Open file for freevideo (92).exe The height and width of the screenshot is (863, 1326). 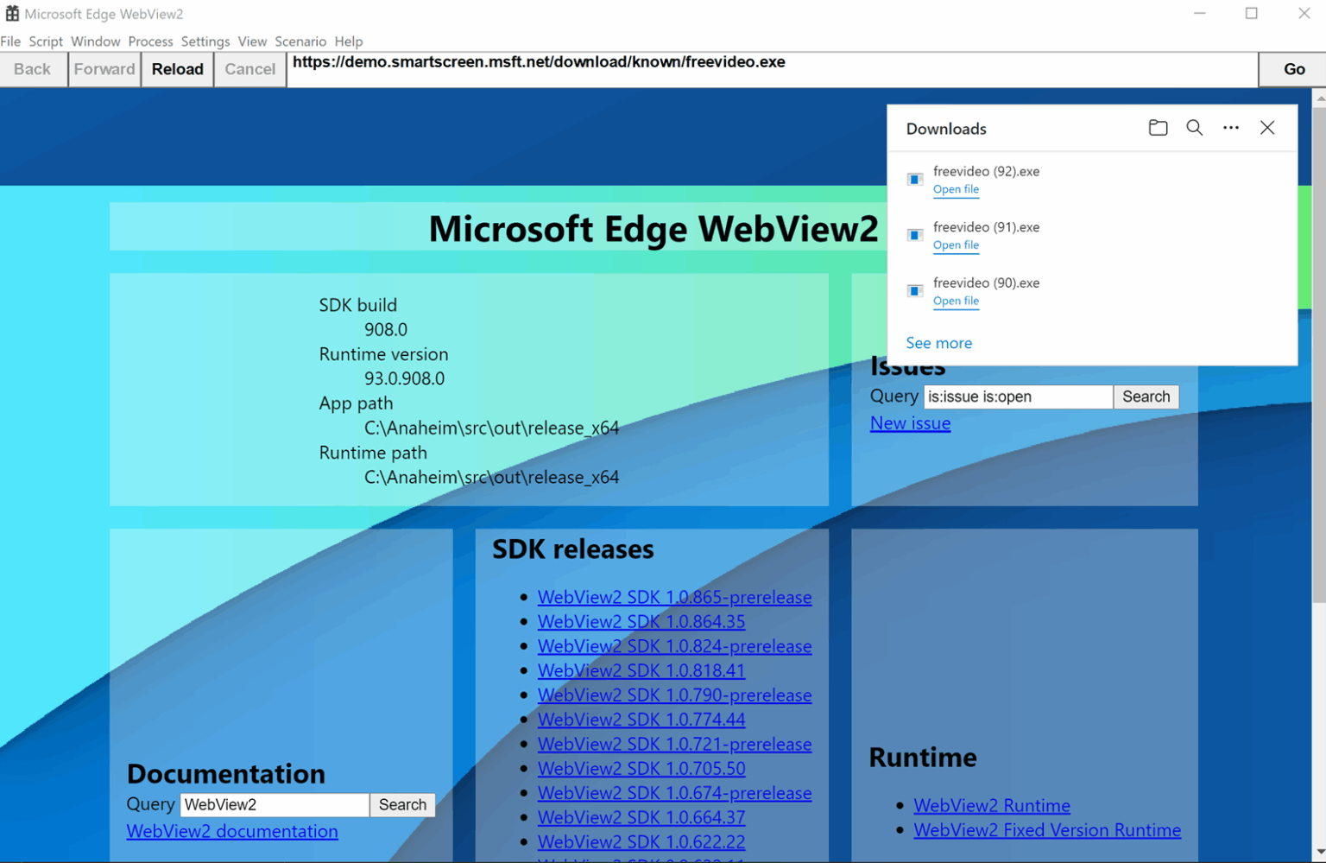click(x=956, y=189)
